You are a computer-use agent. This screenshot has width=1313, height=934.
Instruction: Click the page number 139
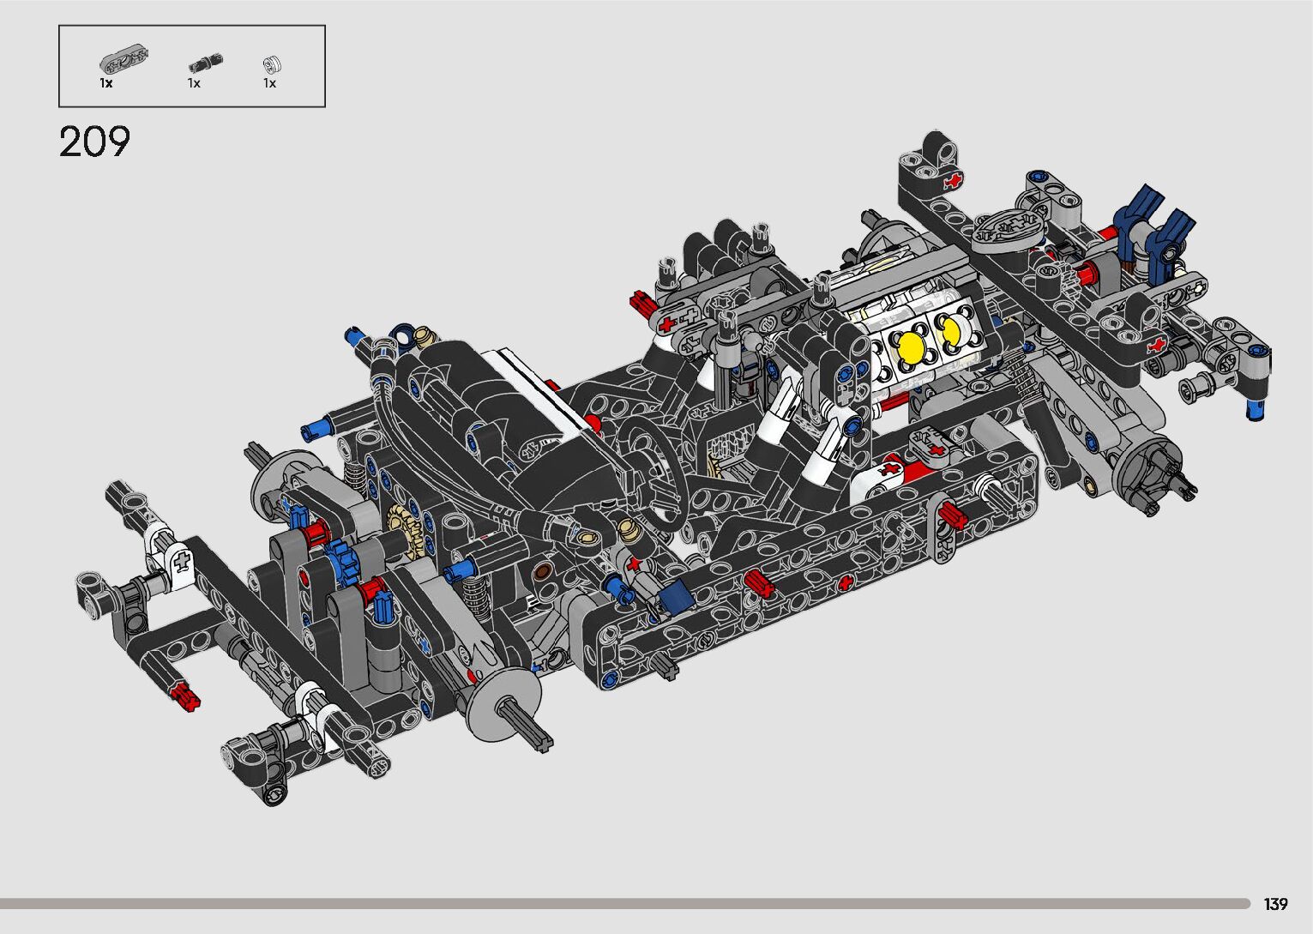[1275, 904]
